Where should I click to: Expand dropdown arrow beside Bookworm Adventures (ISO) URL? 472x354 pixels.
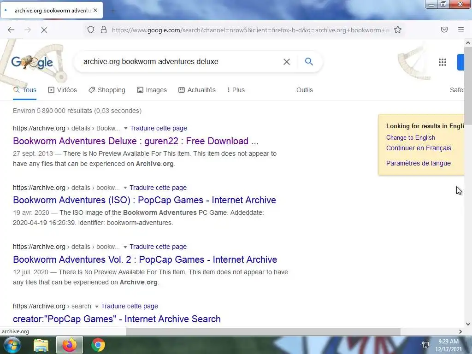pyautogui.click(x=125, y=188)
